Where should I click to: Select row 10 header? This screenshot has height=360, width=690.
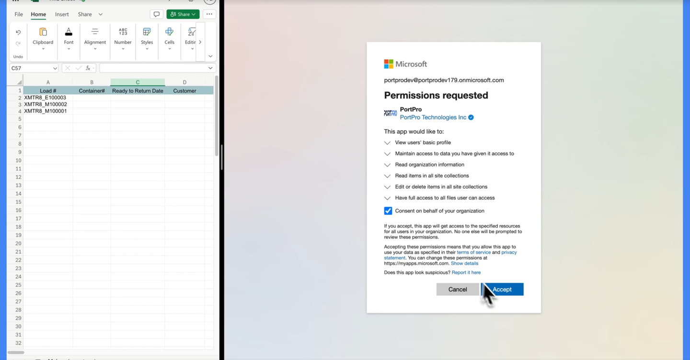(18, 161)
